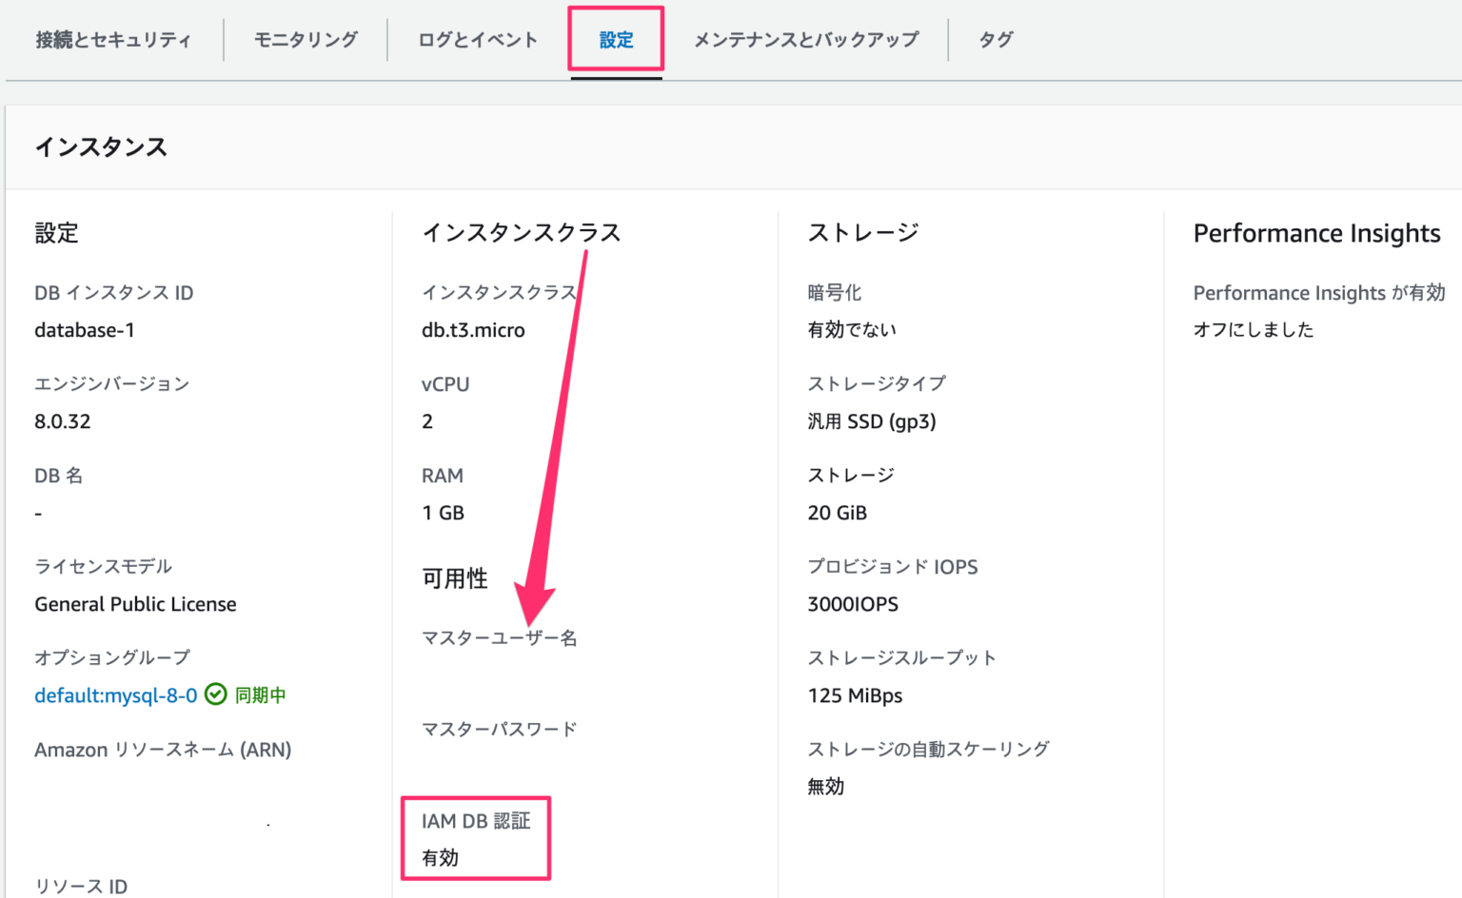The image size is (1462, 898).
Task: Switch to the タグ tab
Action: (996, 40)
